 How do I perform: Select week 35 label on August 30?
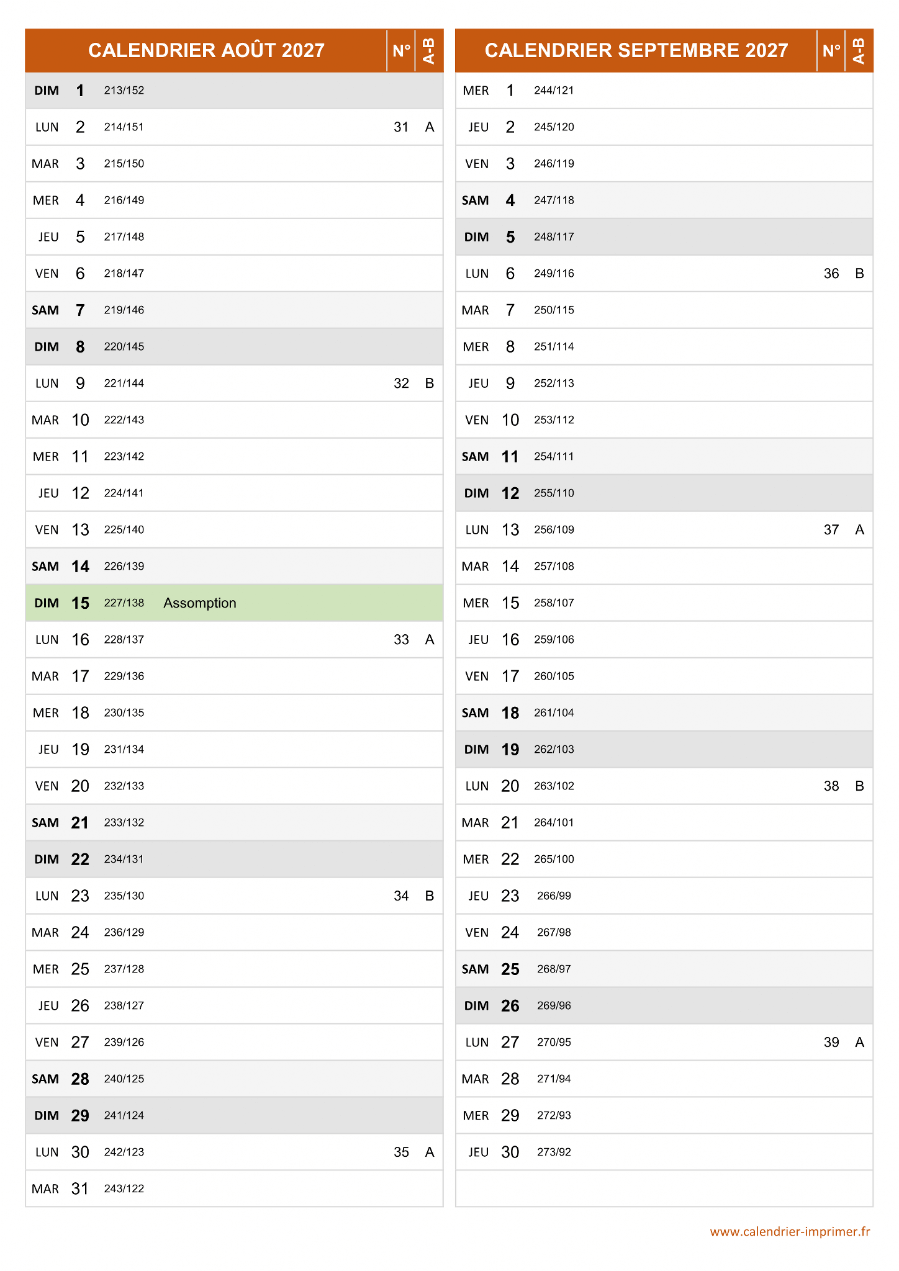point(401,1152)
